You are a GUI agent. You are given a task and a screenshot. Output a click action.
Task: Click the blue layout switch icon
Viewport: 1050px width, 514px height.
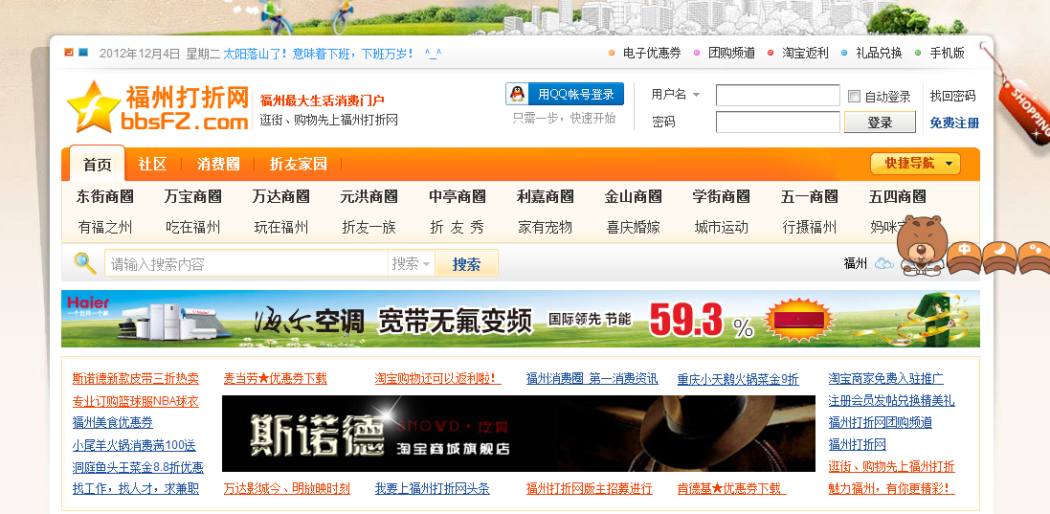coord(83,53)
